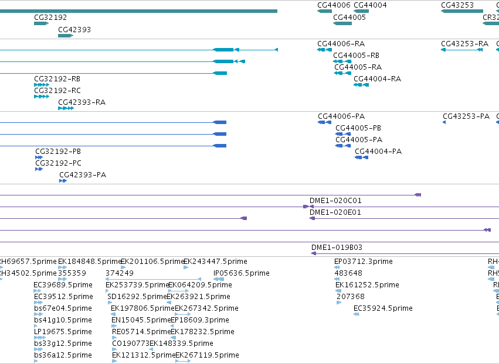Click the CG43253-RA transcript label

coord(464,43)
